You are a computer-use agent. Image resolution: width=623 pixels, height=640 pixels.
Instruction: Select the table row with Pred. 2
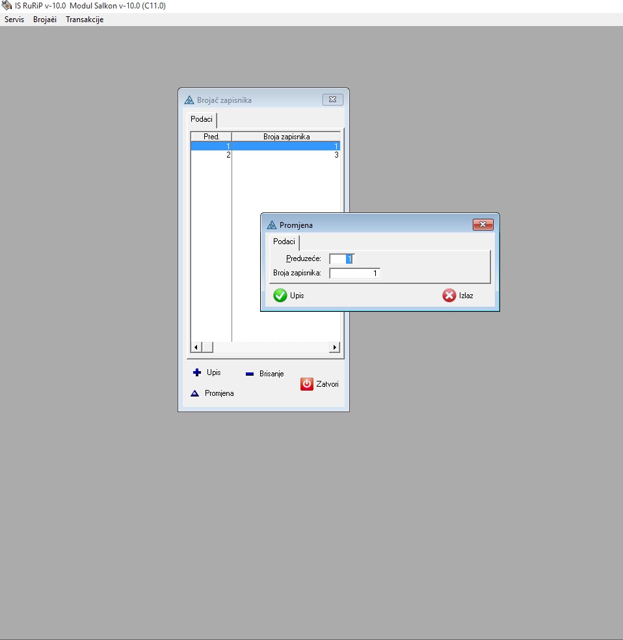click(x=265, y=155)
